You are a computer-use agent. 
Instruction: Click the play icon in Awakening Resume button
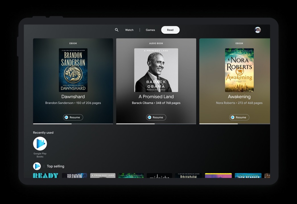click(x=233, y=117)
